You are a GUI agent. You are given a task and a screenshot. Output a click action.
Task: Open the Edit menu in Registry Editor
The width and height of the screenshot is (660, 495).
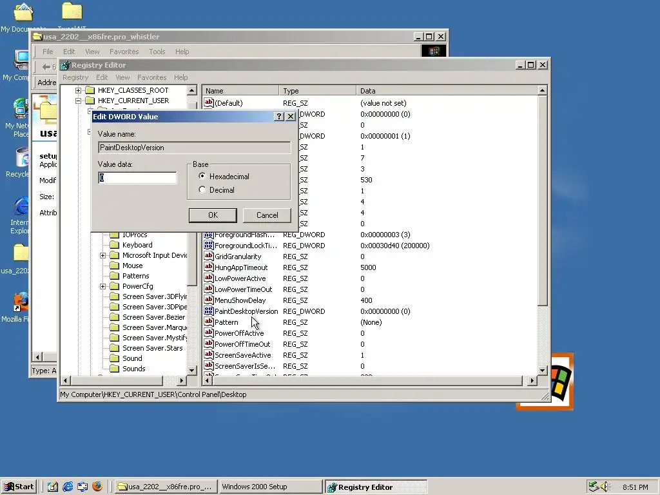click(102, 77)
